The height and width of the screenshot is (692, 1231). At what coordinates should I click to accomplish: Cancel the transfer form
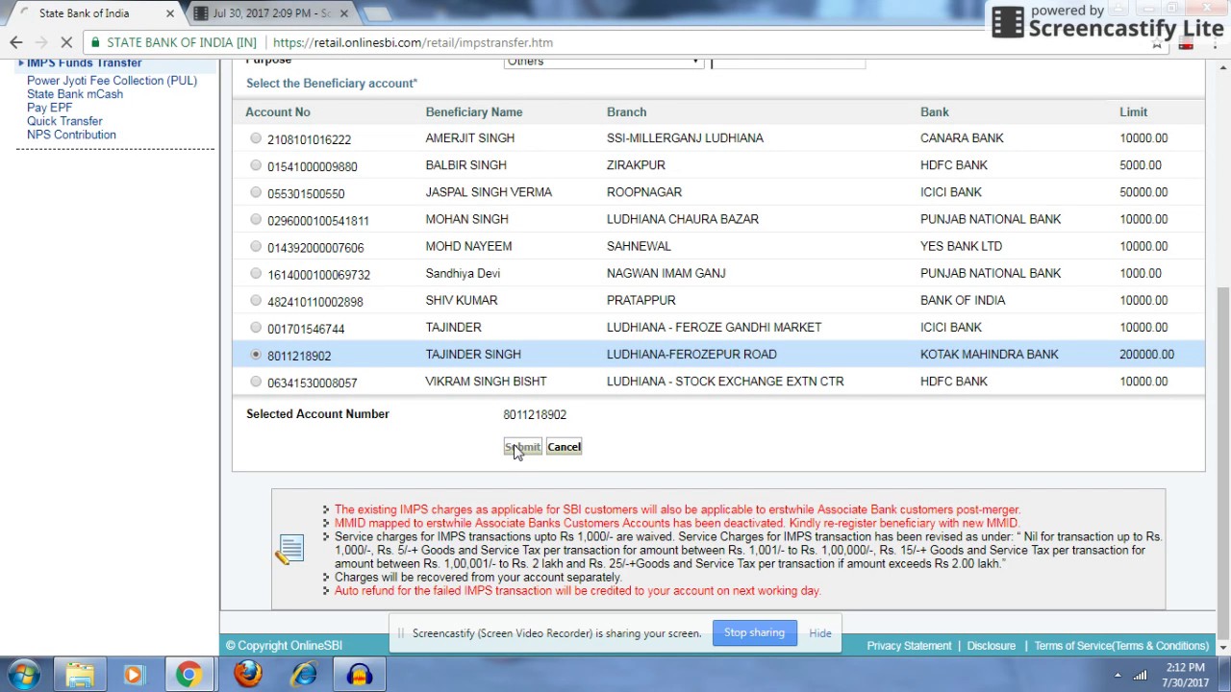tap(564, 447)
